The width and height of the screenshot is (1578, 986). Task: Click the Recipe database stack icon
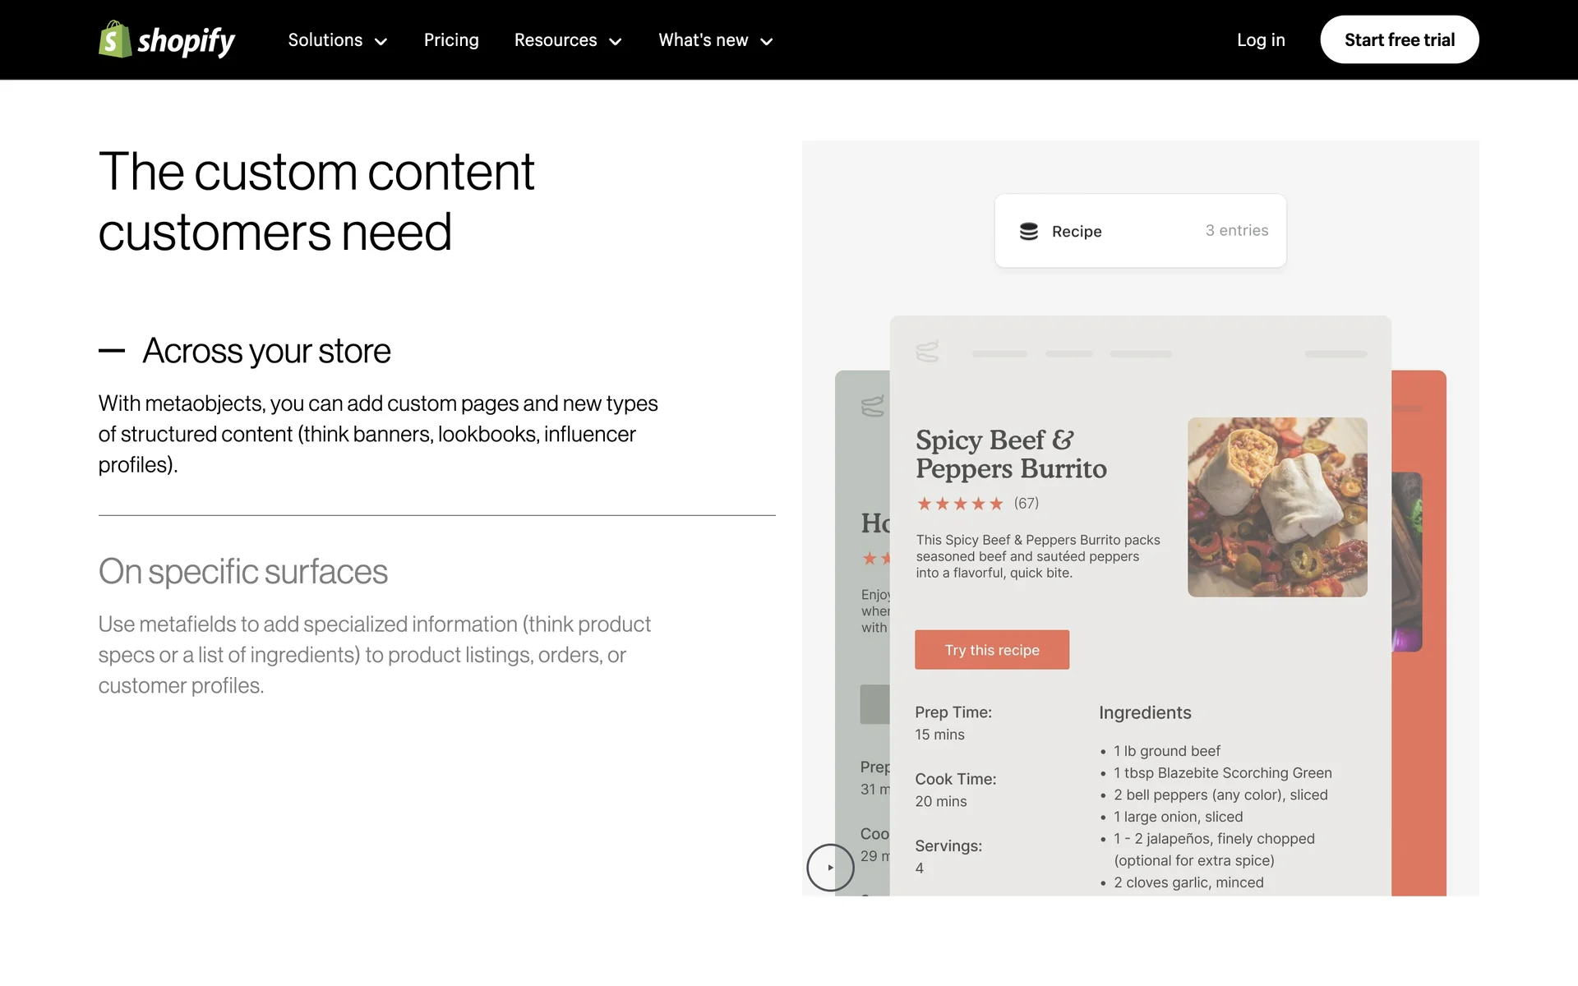[x=1028, y=232]
